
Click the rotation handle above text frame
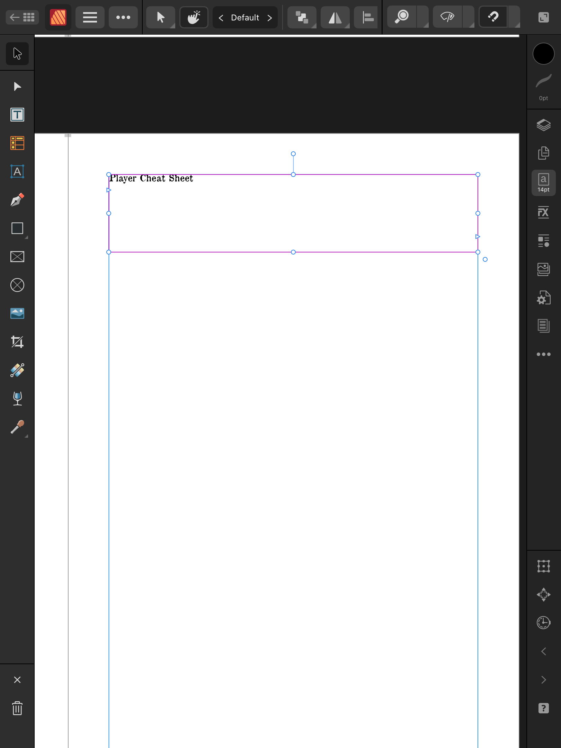293,154
